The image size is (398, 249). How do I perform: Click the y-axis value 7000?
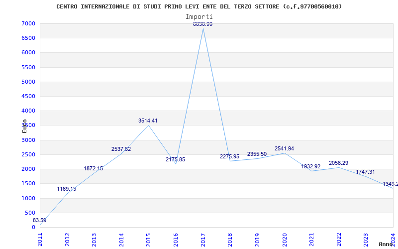[28, 23]
